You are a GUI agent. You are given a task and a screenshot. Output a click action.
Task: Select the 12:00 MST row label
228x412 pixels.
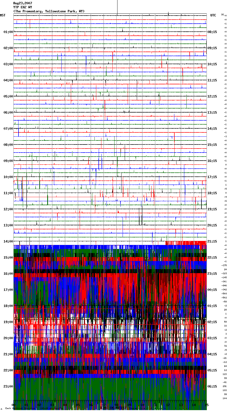click(8, 209)
